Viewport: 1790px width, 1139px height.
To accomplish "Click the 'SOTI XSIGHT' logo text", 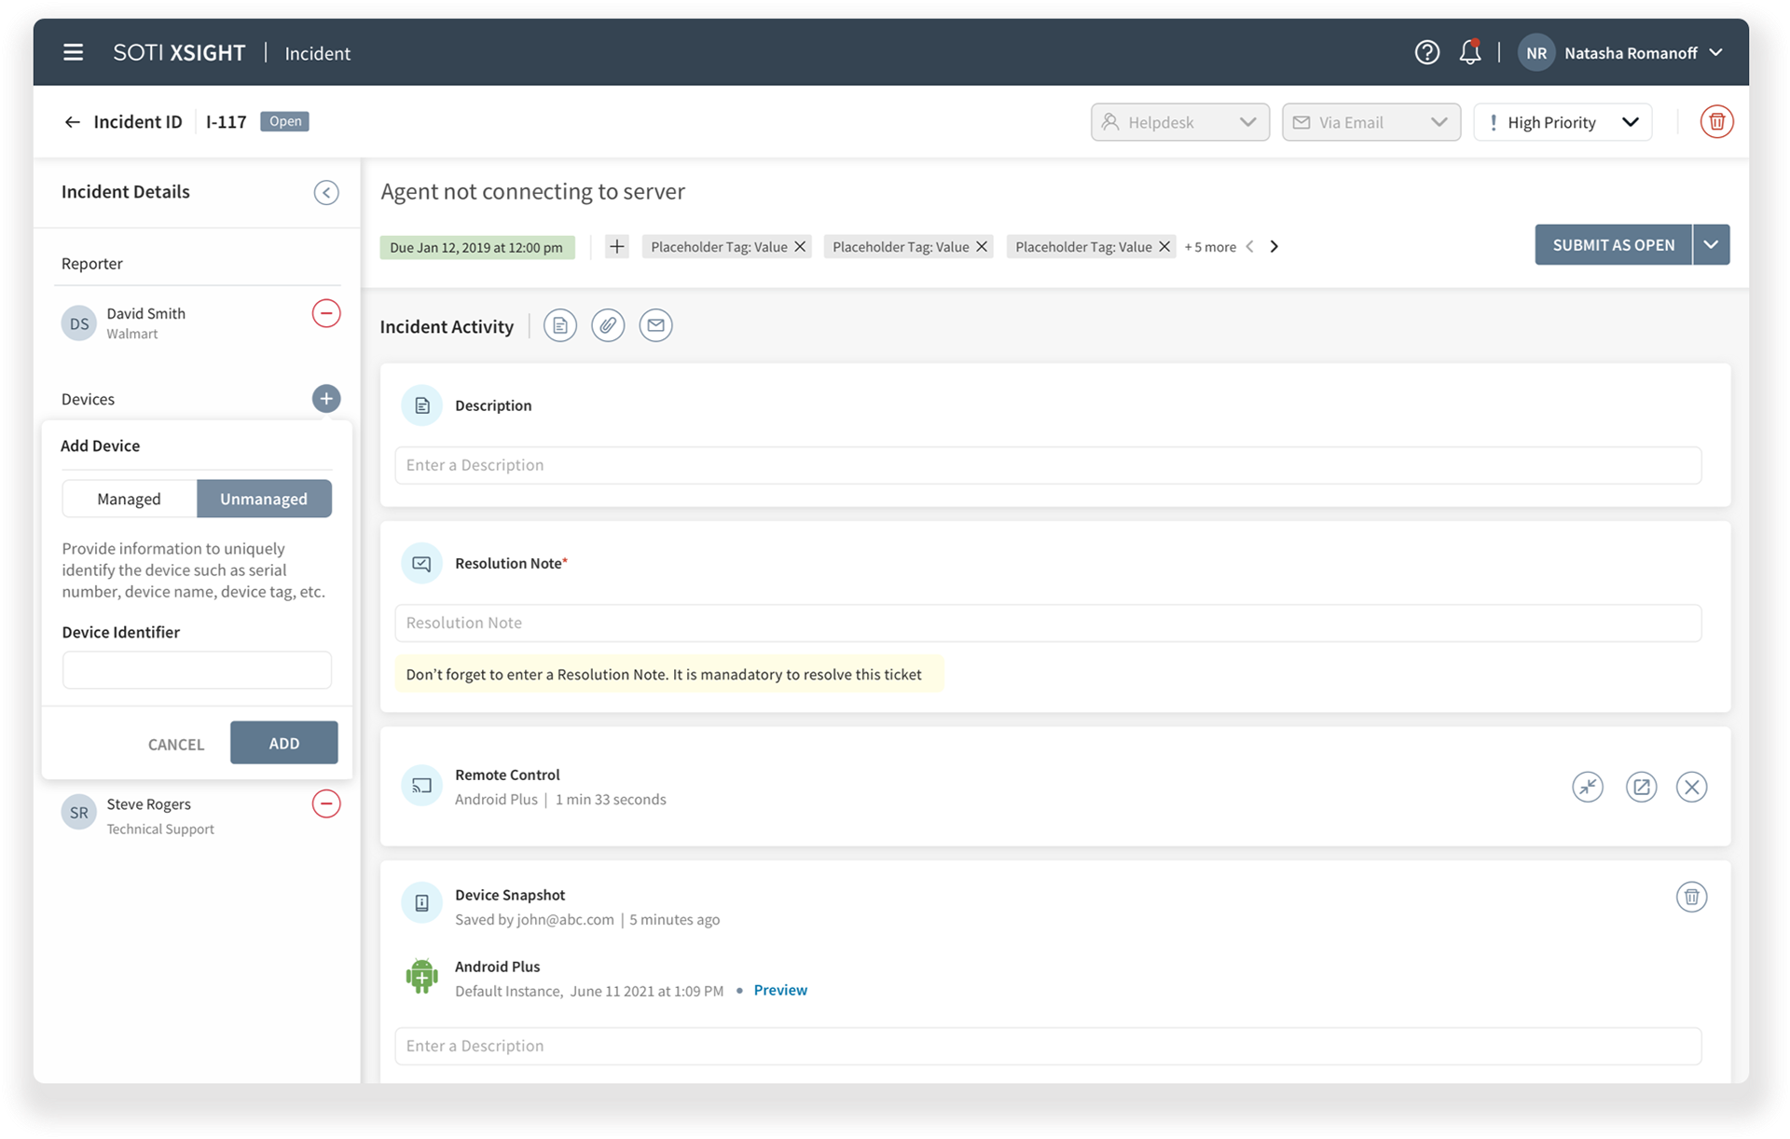I will click(x=179, y=53).
